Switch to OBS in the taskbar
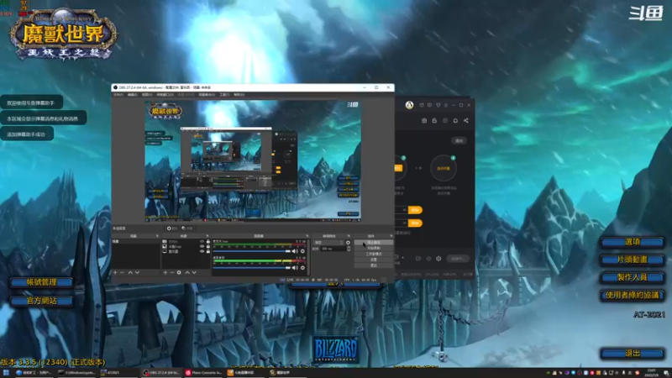This screenshot has width=672, height=378. 161,373
